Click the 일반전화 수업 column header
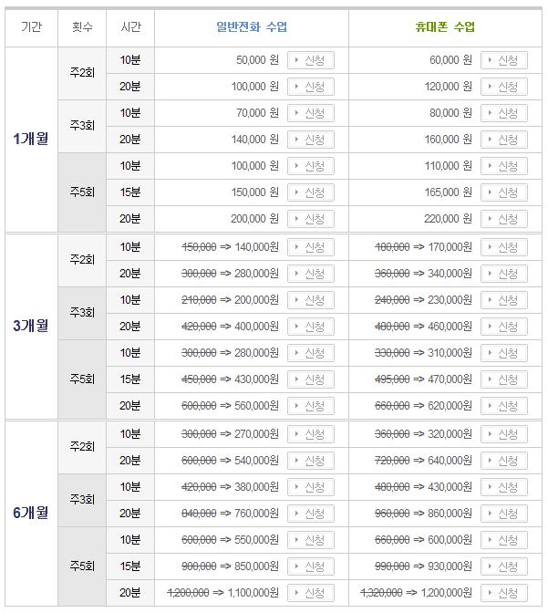548x613 pixels. point(251,26)
